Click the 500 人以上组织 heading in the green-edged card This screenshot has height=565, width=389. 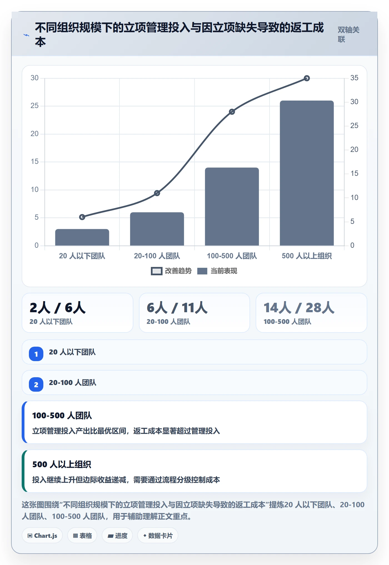(x=62, y=464)
